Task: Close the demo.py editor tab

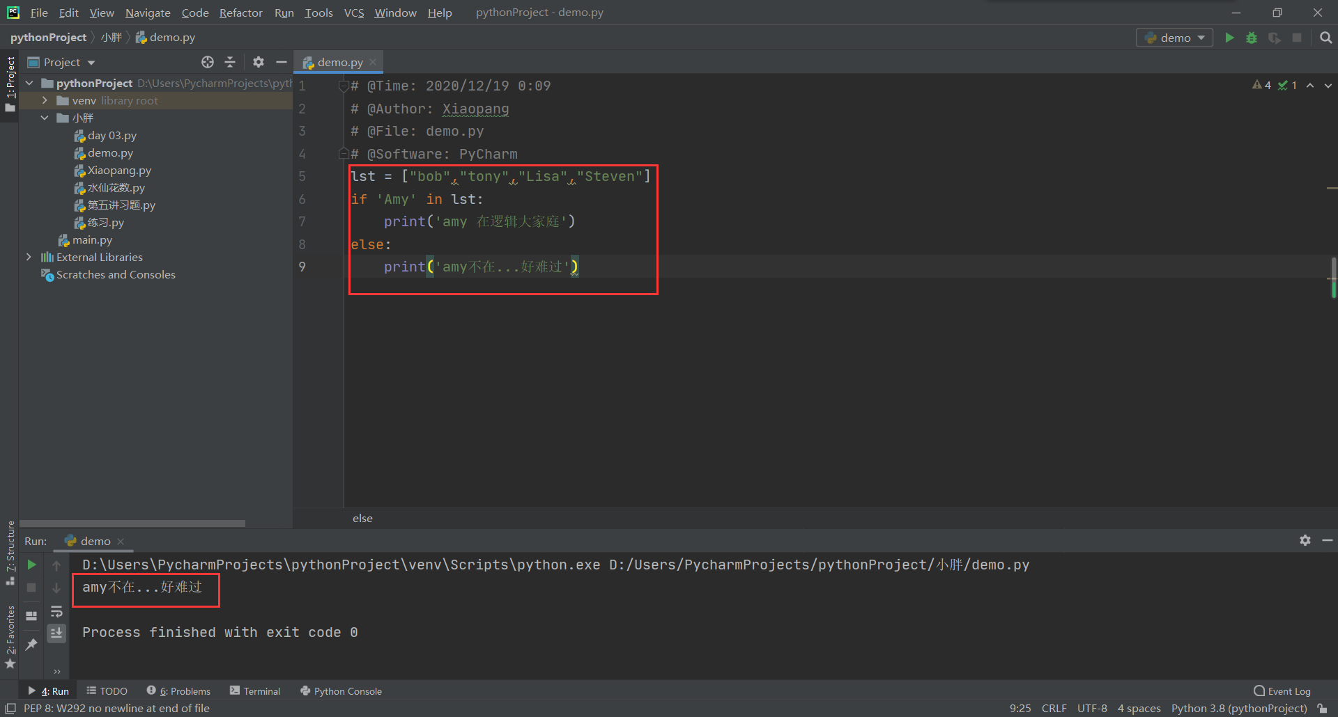Action: pyautogui.click(x=373, y=62)
